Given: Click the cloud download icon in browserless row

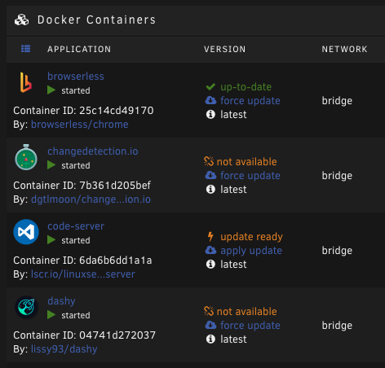Looking at the screenshot, I should (210, 100).
